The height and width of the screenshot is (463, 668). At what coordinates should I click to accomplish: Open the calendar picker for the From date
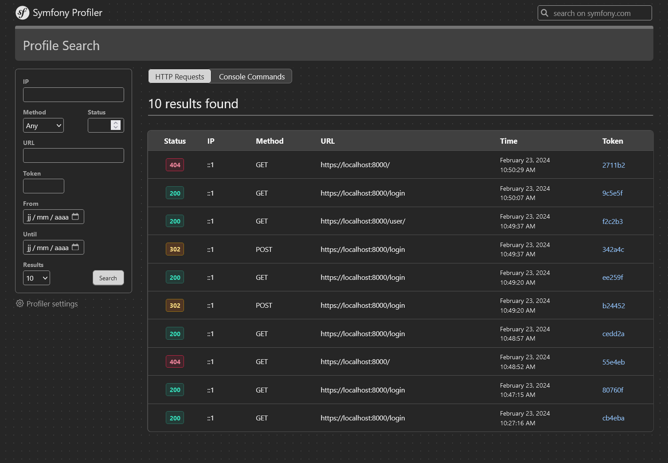pyautogui.click(x=76, y=217)
